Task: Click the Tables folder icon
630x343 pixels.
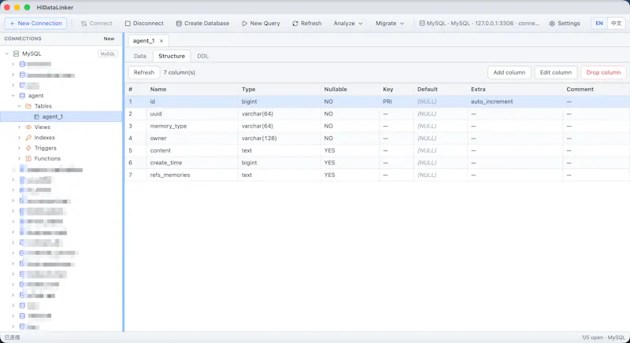Action: tap(28, 106)
